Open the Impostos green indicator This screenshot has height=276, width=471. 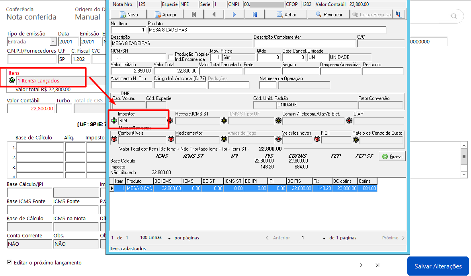[114, 120]
